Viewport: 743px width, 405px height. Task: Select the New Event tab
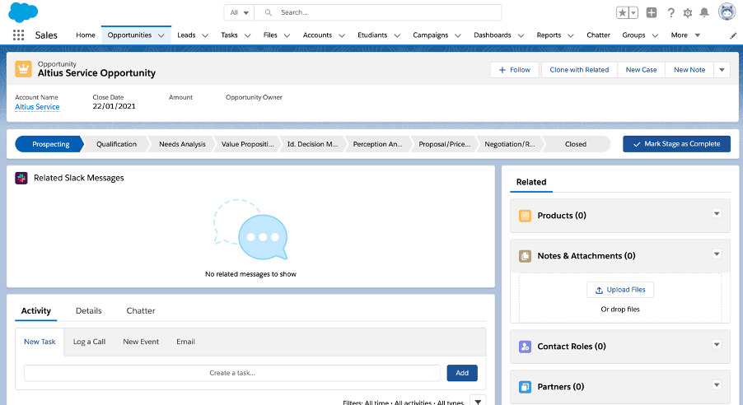click(x=141, y=342)
